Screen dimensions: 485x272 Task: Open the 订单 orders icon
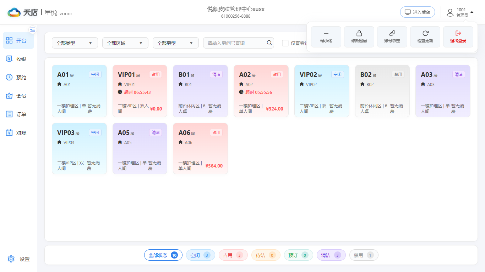point(9,114)
